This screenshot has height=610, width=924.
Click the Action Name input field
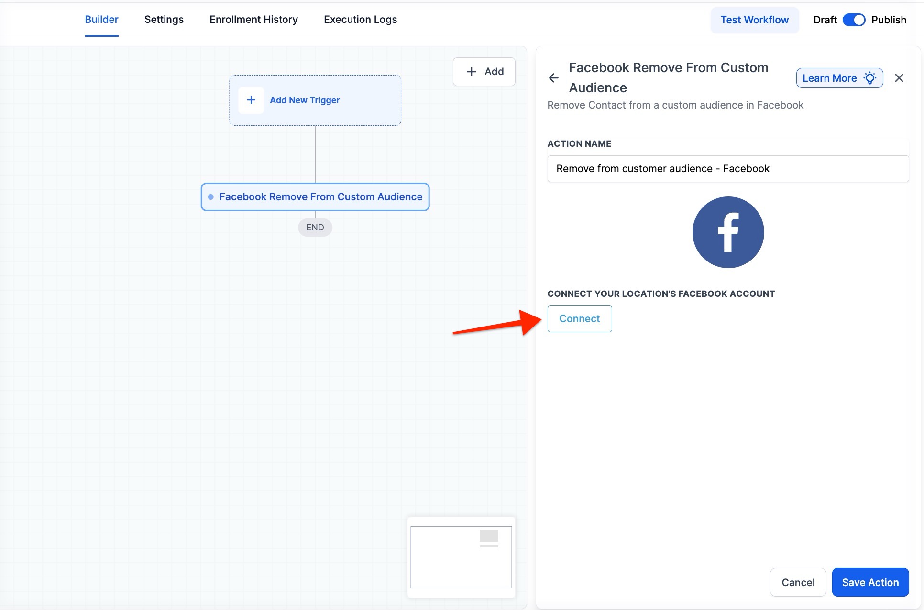tap(727, 169)
